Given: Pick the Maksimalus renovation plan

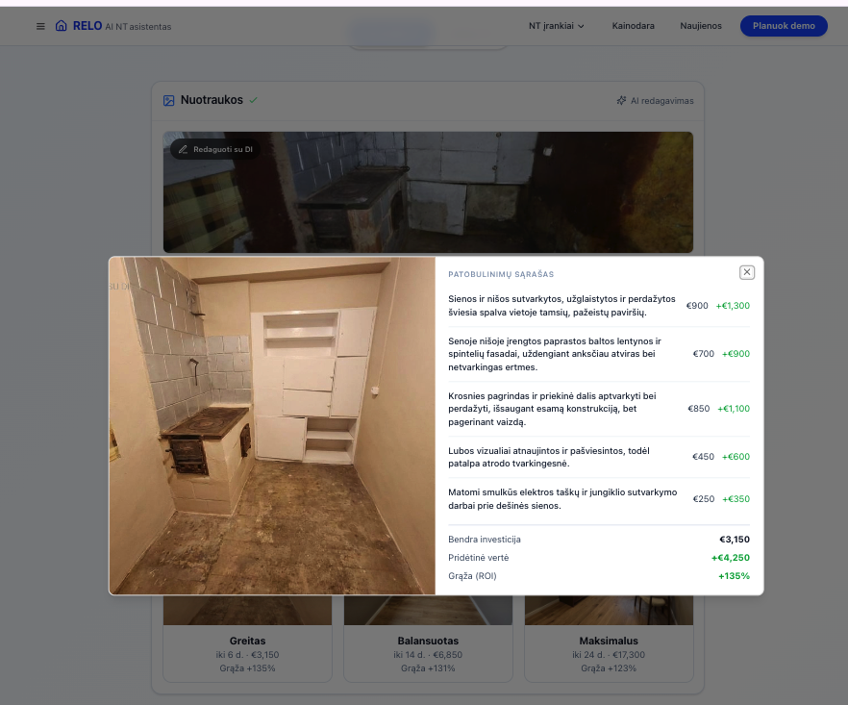Looking at the screenshot, I should click(609, 640).
